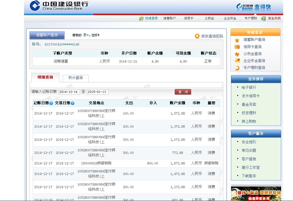
Task: Click the start date field 2014-12-14
Action: (x=69, y=92)
